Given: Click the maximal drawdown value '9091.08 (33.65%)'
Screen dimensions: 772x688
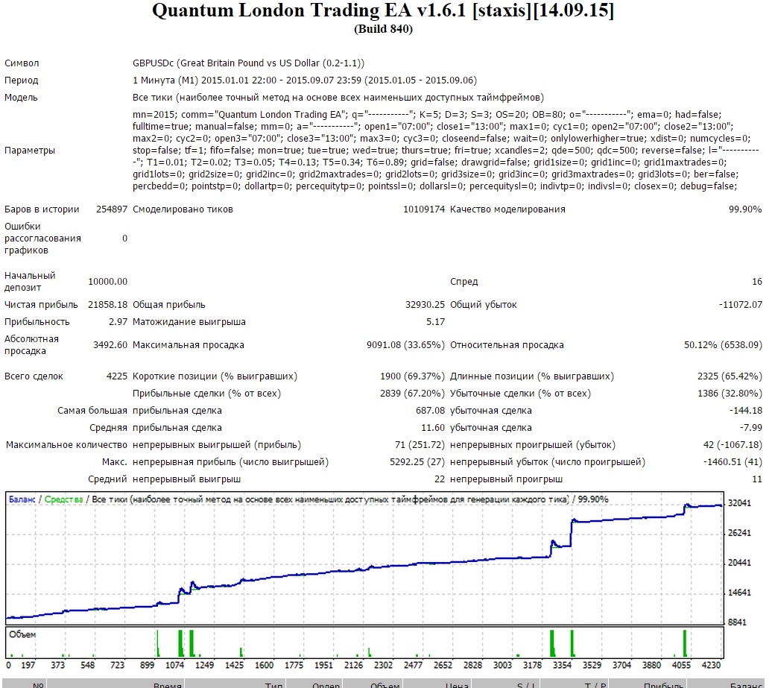Looking at the screenshot, I should coord(405,344).
